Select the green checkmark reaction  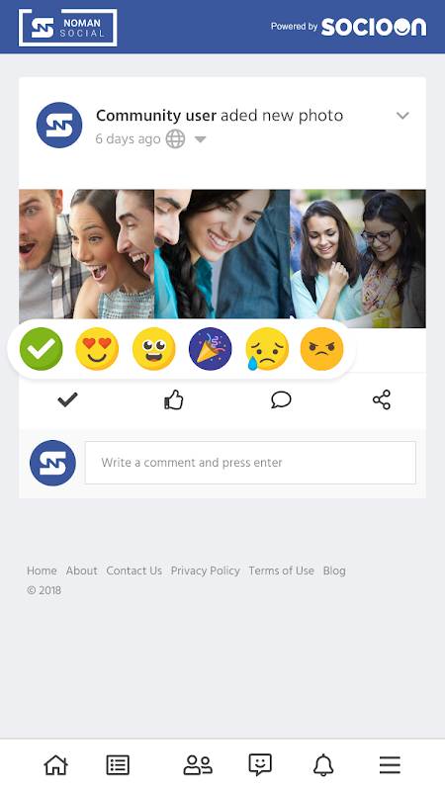pyautogui.click(x=42, y=349)
